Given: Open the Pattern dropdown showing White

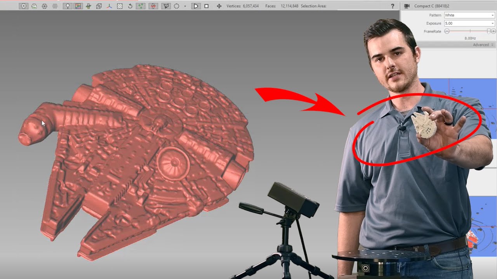Looking at the screenshot, I should pos(469,15).
